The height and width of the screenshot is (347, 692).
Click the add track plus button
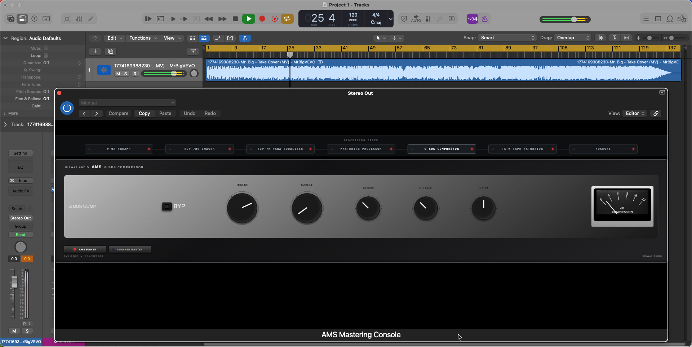(95, 51)
